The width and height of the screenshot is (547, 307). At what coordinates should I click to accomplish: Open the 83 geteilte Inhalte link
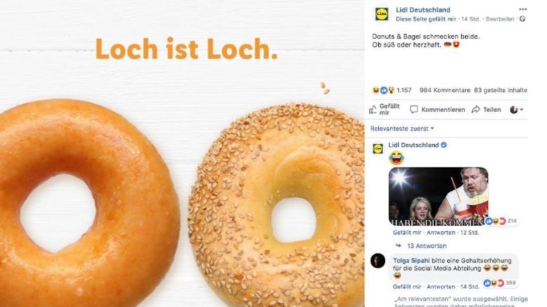501,91
